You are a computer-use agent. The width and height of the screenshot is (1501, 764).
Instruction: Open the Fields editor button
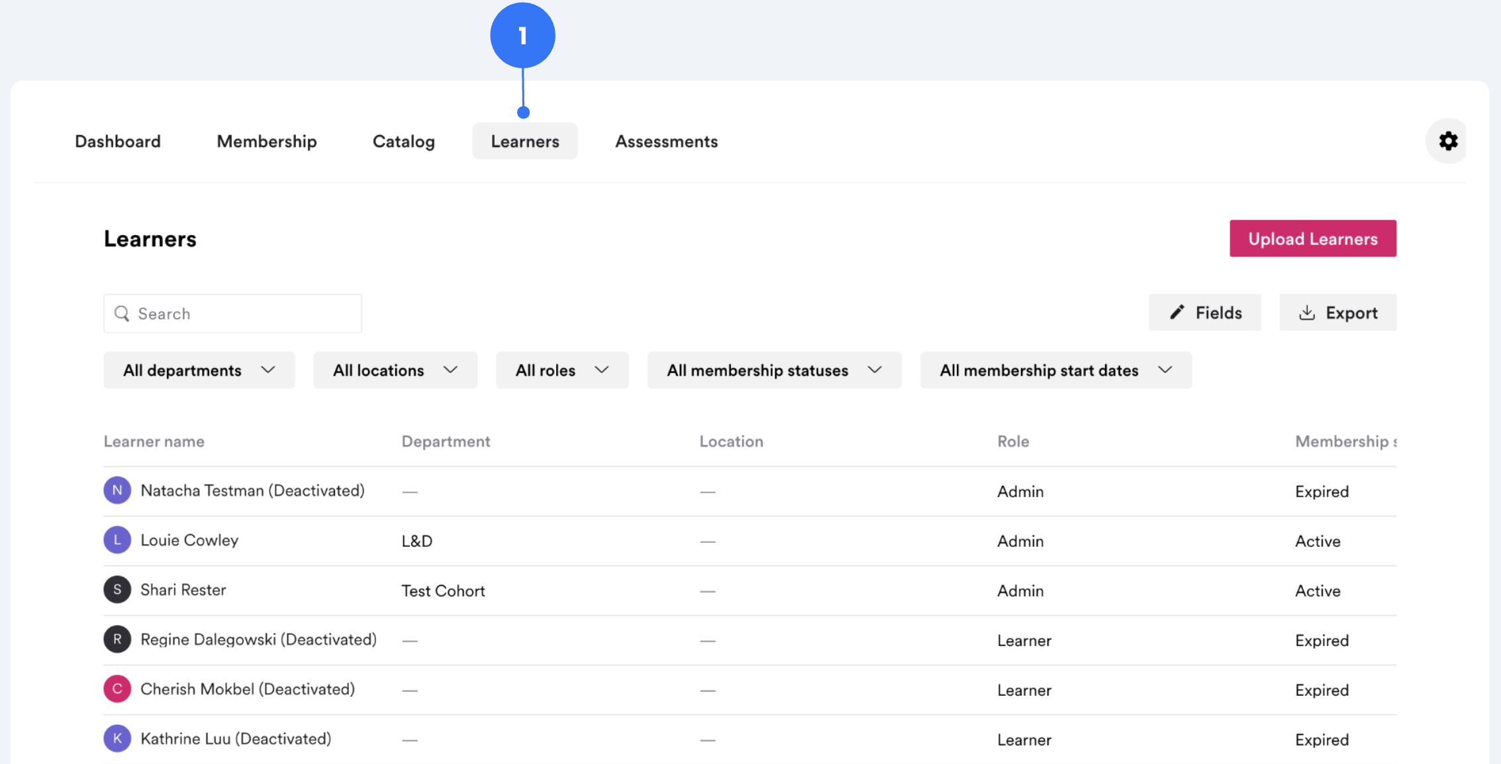pyautogui.click(x=1205, y=312)
